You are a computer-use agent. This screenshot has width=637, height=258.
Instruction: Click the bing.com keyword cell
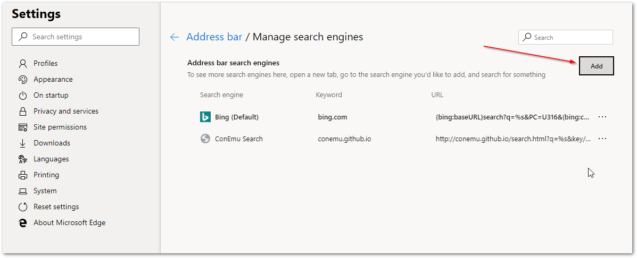pyautogui.click(x=332, y=117)
